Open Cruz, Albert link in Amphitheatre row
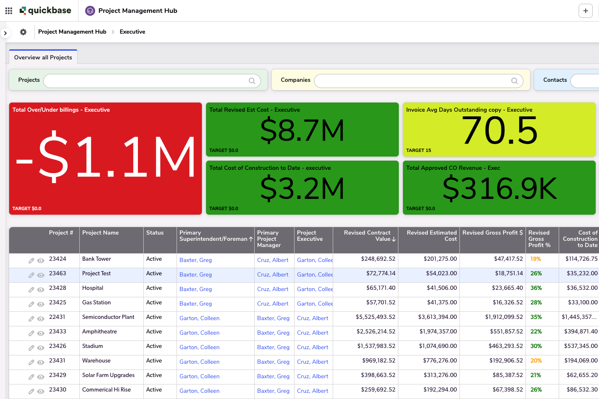The image size is (599, 399). (x=312, y=333)
